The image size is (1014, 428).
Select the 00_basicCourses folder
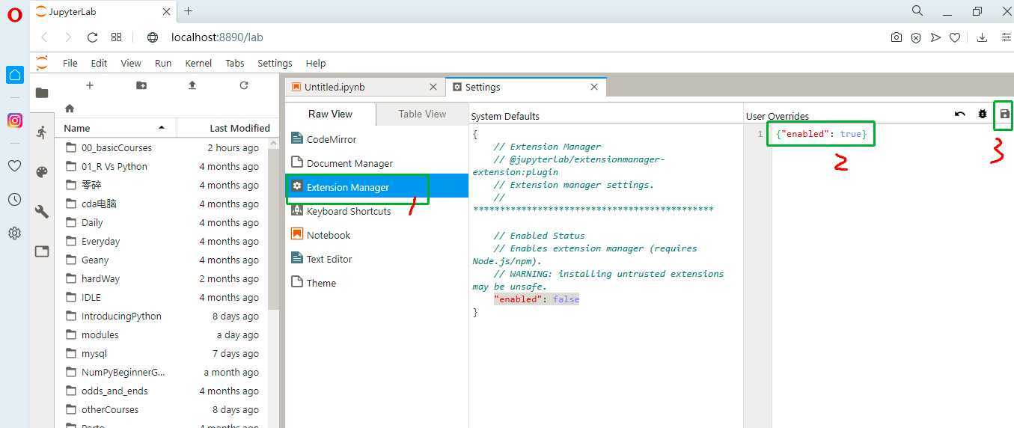click(x=162, y=147)
